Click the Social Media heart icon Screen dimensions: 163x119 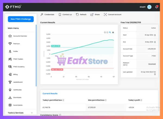[x=10, y=105]
